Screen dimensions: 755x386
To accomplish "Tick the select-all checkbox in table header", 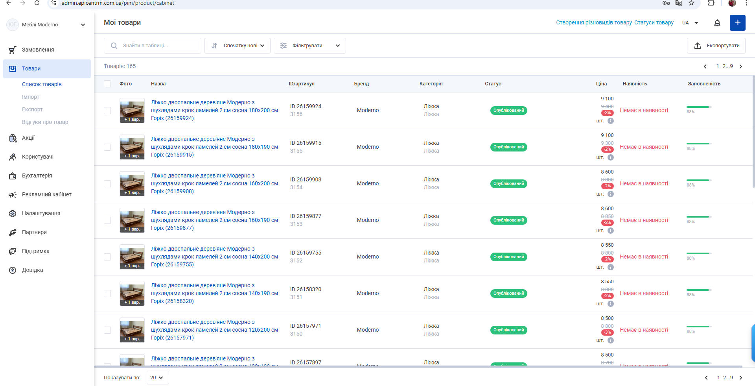I will 107,84.
